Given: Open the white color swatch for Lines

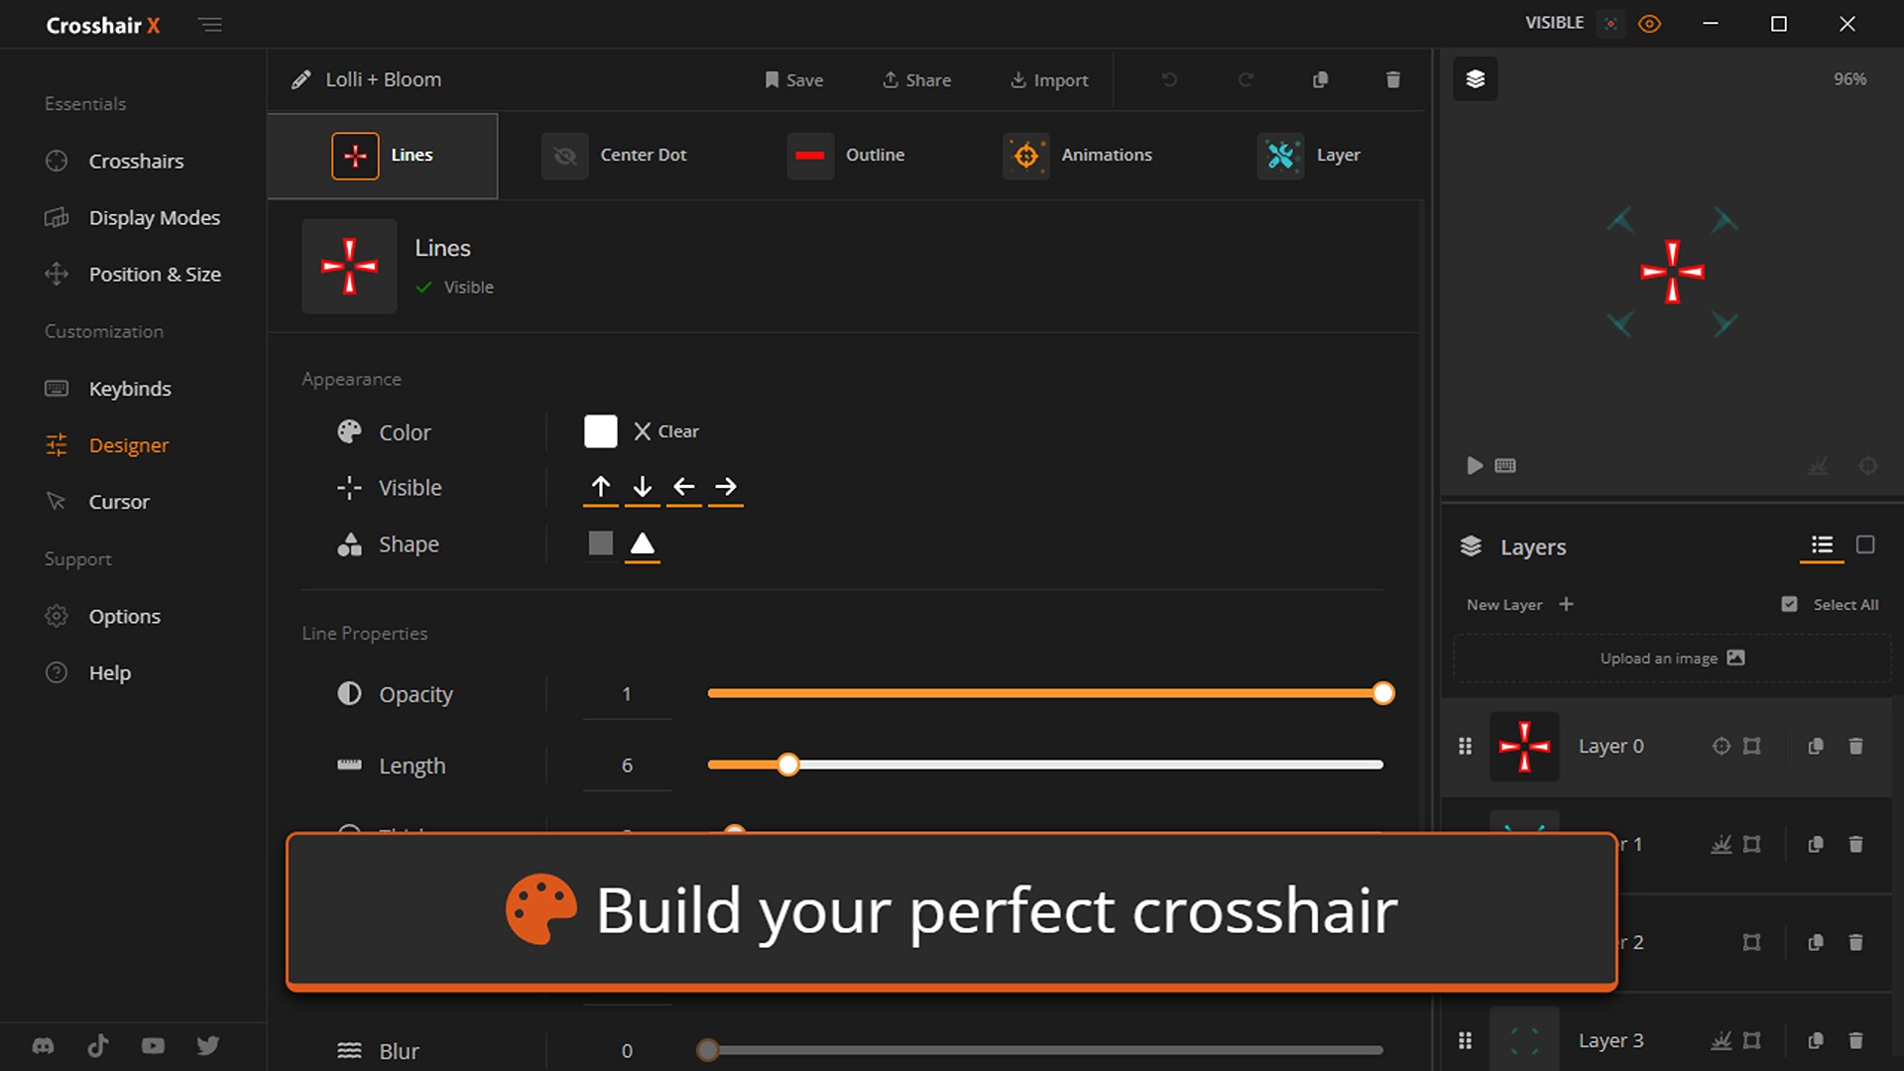Looking at the screenshot, I should tap(600, 430).
